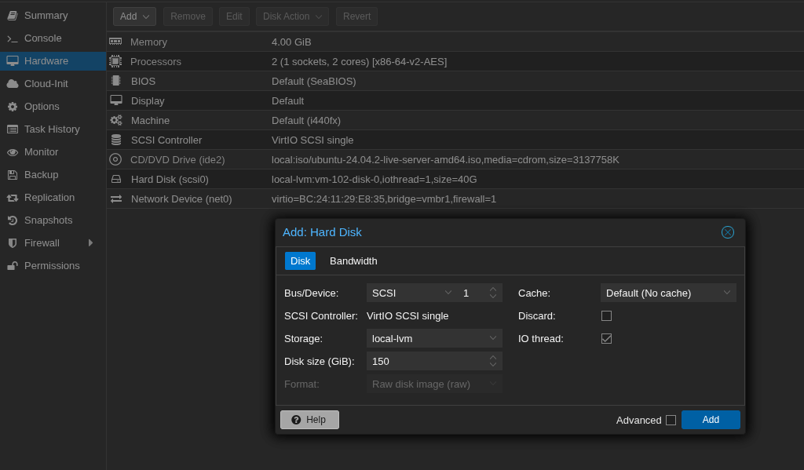Toggle the Advanced checkbox
804x470 pixels.
pos(671,420)
